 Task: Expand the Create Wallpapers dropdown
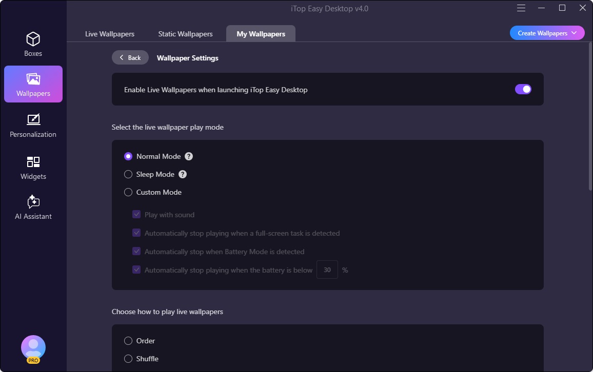coord(547,33)
